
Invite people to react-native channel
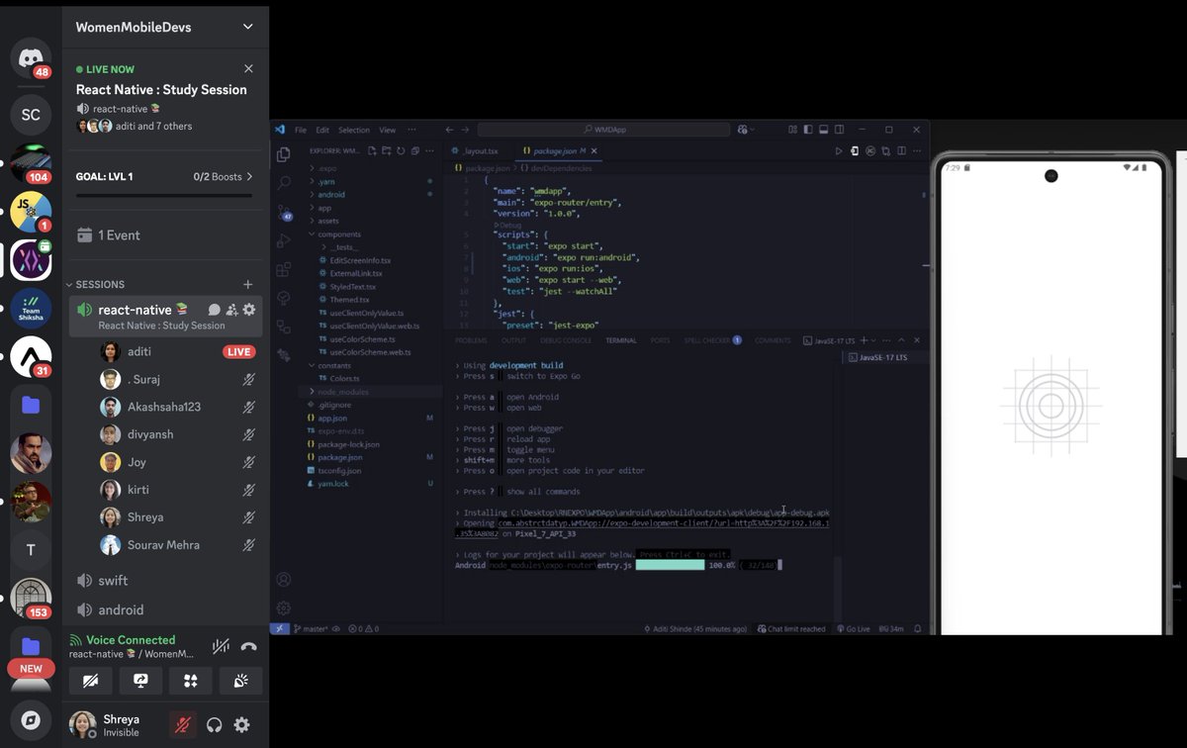[x=231, y=310]
